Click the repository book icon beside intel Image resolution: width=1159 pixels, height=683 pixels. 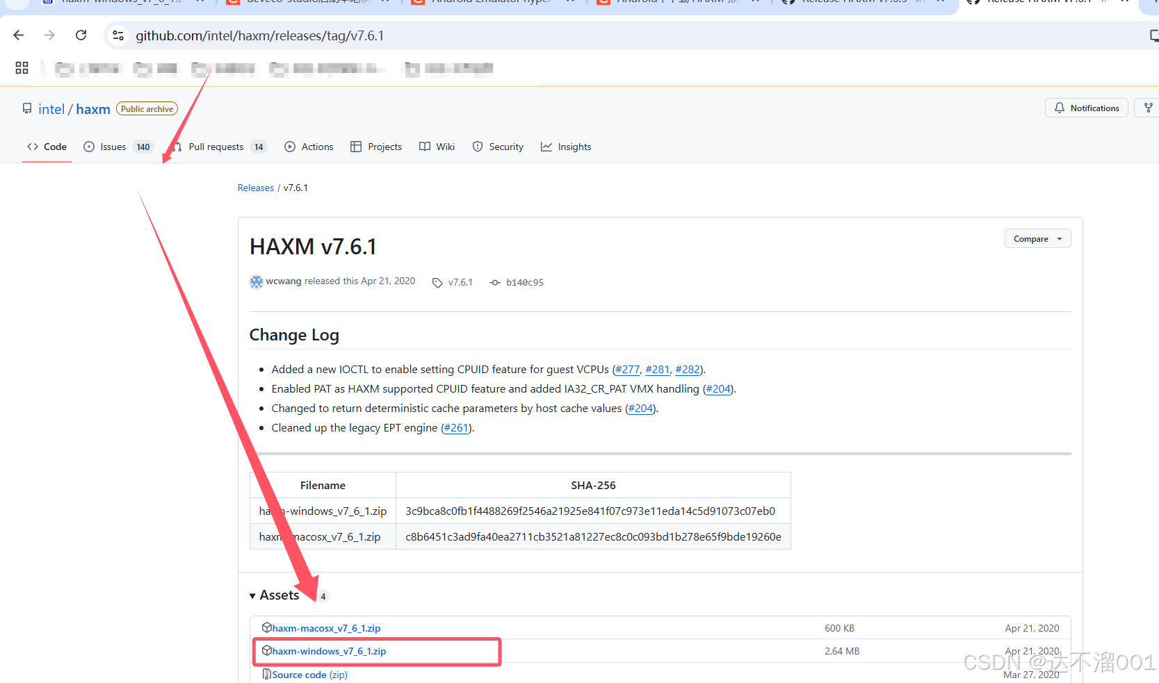(27, 108)
